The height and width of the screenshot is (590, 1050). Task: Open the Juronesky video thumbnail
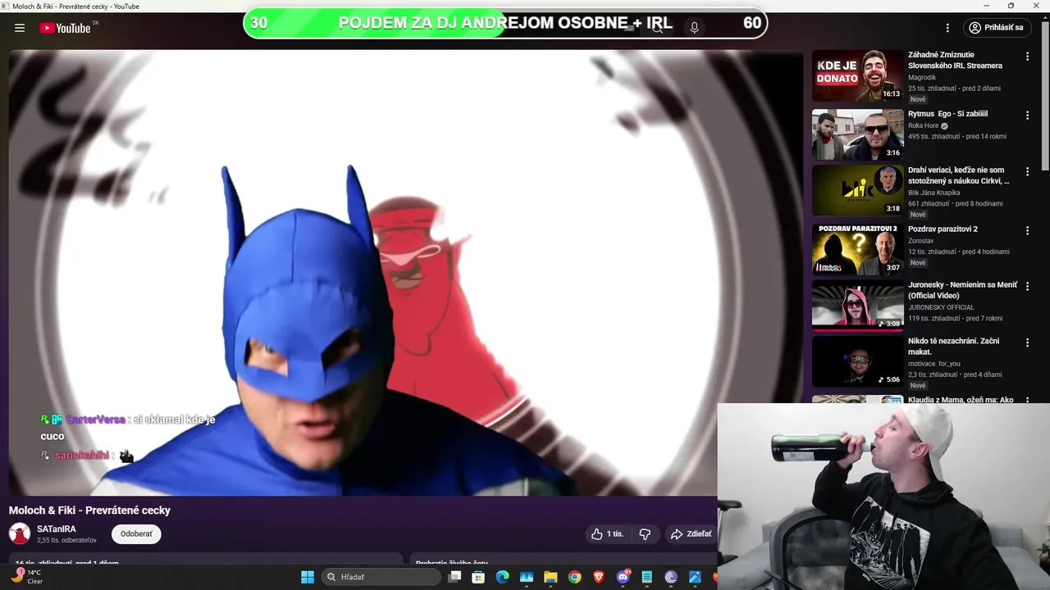pyautogui.click(x=858, y=306)
